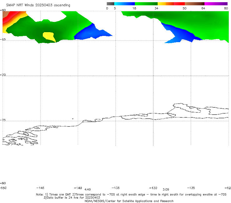Click the color bar label '50'

184,8
